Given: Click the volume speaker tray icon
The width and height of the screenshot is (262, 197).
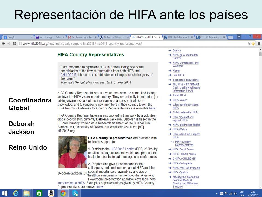Looking at the screenshot, I should (x=235, y=193).
